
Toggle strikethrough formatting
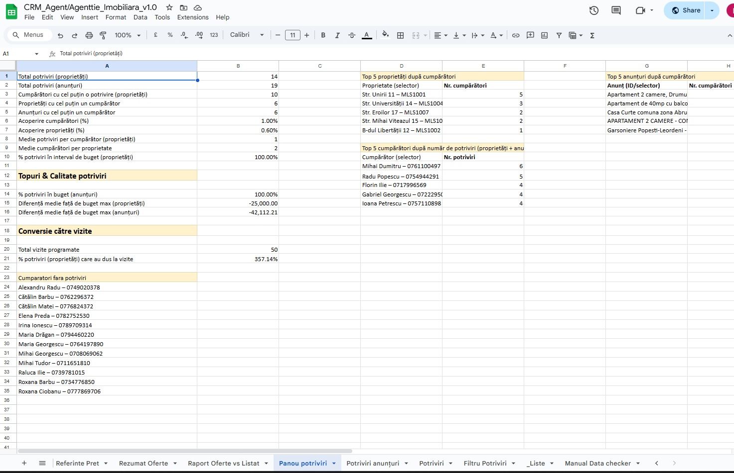coord(352,35)
